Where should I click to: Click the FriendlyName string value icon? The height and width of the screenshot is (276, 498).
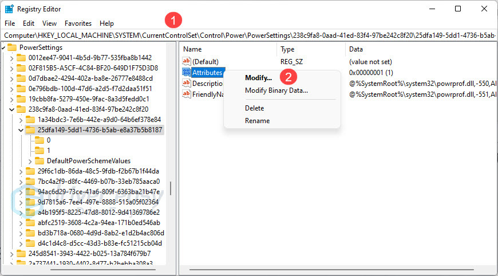pos(186,94)
